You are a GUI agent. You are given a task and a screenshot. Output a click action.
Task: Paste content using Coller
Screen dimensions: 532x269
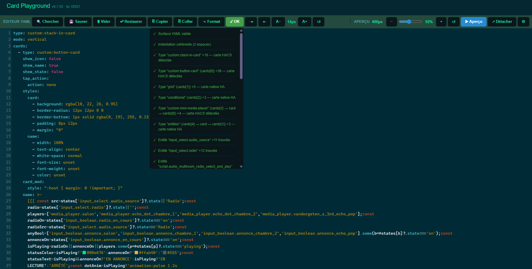(185, 22)
